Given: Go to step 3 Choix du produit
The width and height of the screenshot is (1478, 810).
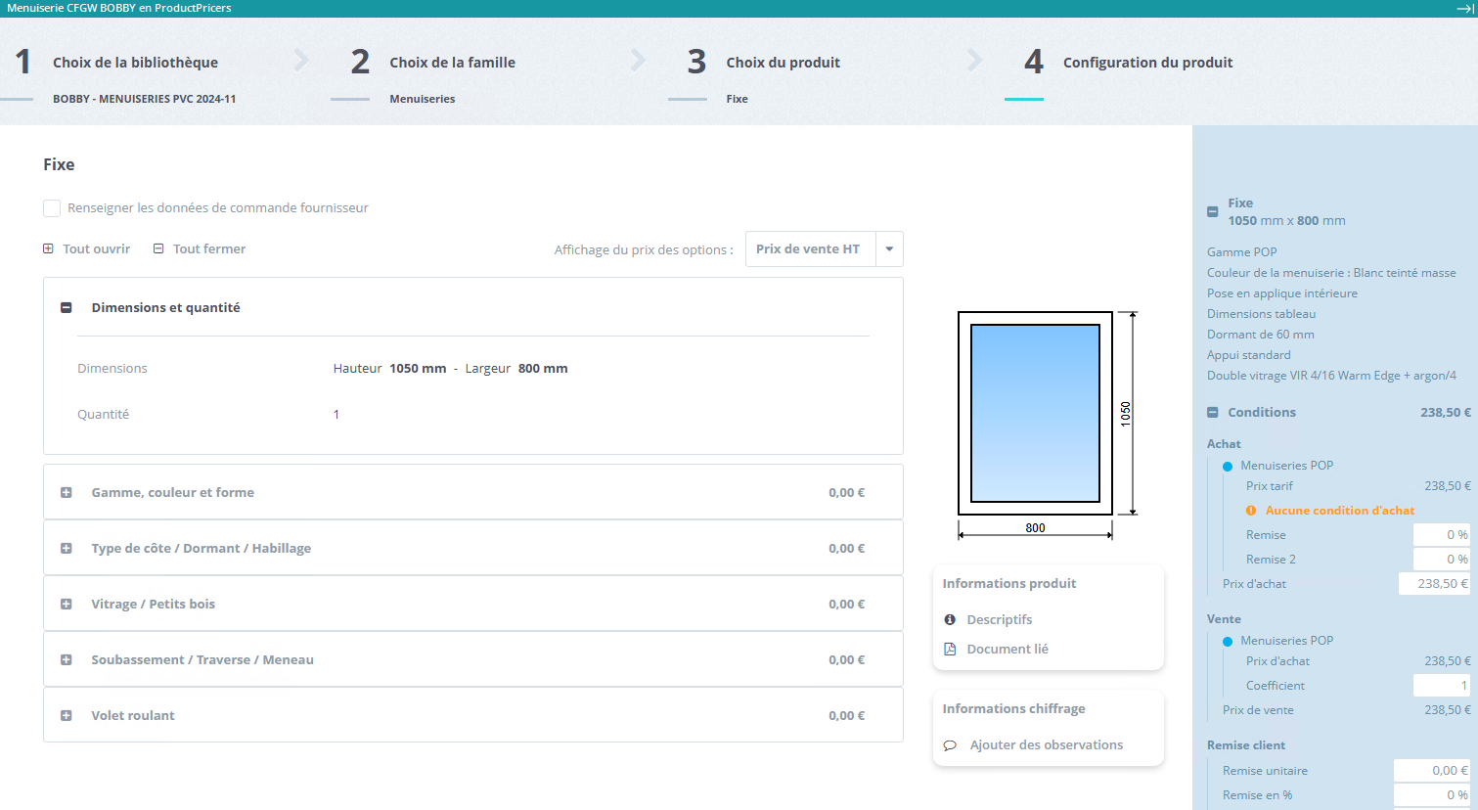Looking at the screenshot, I should pyautogui.click(x=783, y=63).
